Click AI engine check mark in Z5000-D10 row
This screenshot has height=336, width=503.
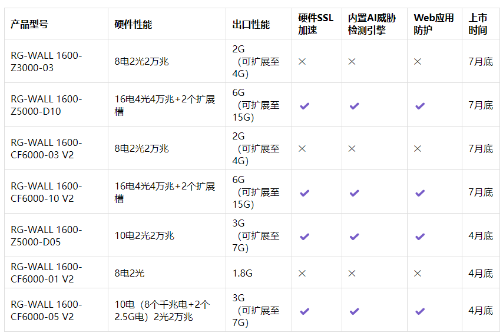pyautogui.click(x=354, y=106)
